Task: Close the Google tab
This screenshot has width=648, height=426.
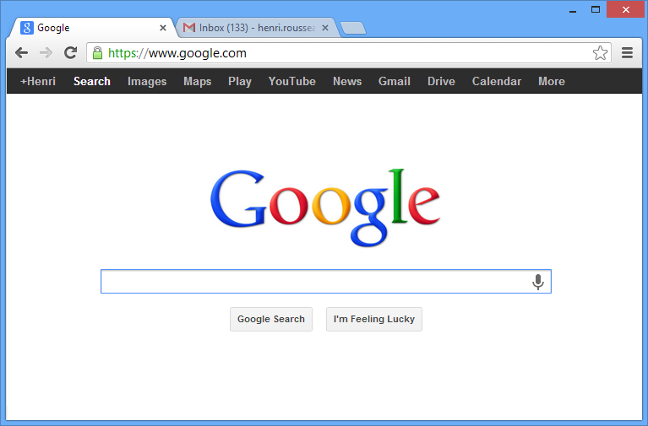Action: [163, 28]
